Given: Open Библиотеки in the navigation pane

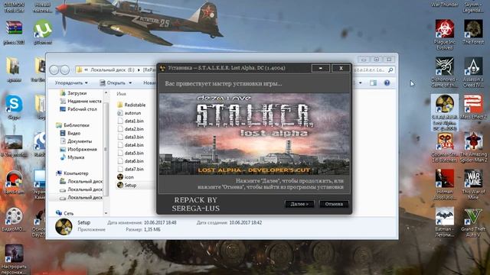Looking at the screenshot, I should pyautogui.click(x=73, y=125).
